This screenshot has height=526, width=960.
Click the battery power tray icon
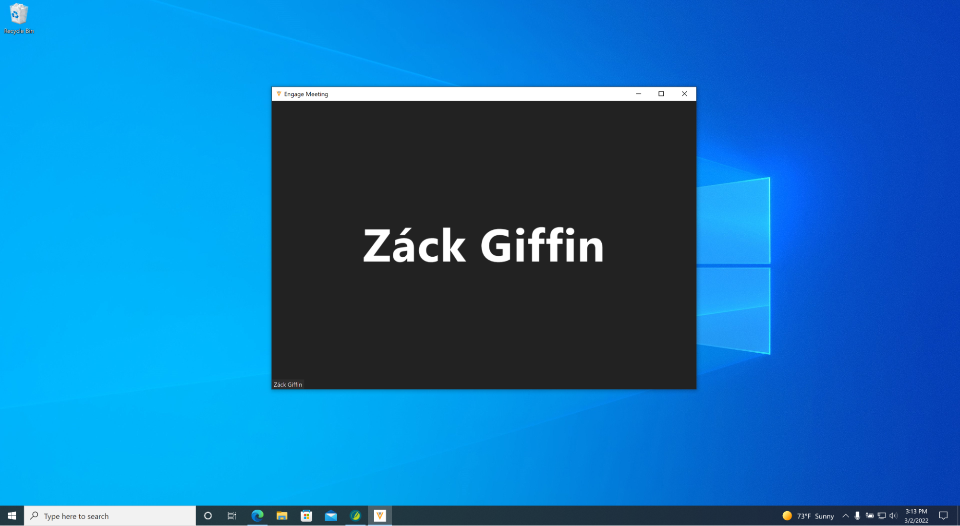870,516
